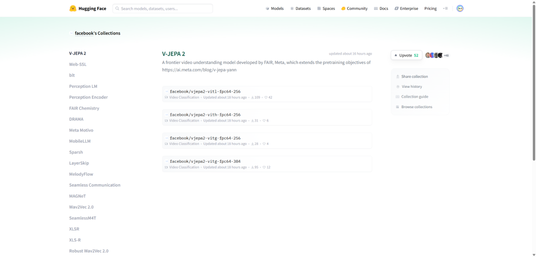Open the Sparsh collection
Image resolution: width=536 pixels, height=257 pixels.
click(76, 152)
